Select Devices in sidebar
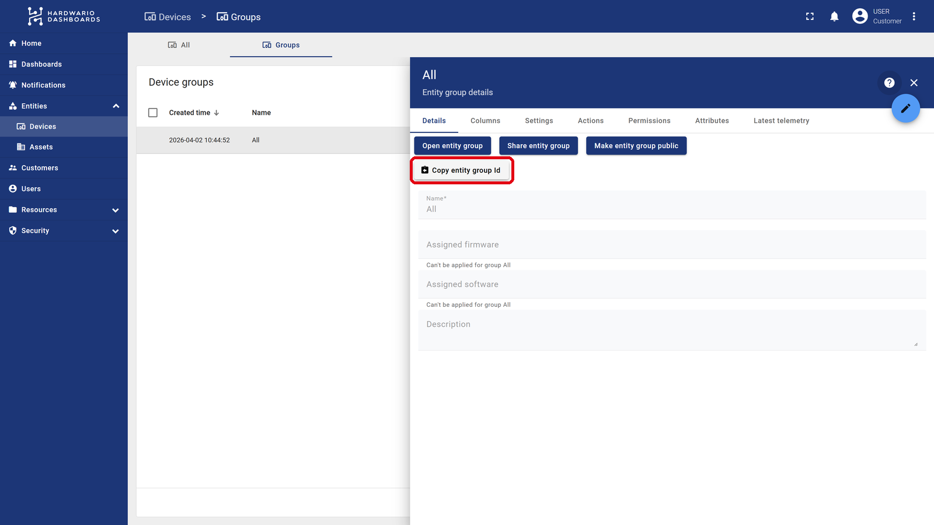The image size is (934, 525). [64, 127]
